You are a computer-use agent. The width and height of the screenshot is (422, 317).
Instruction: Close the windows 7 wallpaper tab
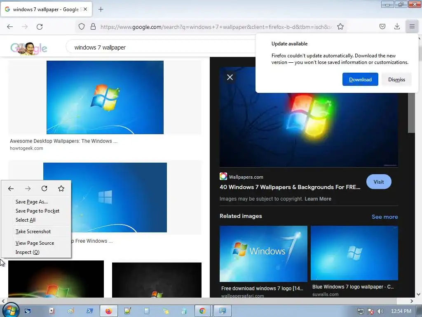(x=85, y=9)
